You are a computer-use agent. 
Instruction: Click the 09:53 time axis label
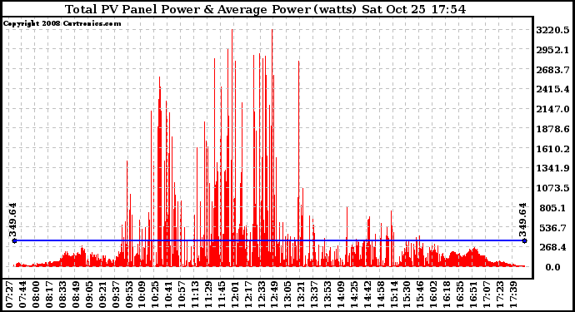click(128, 295)
